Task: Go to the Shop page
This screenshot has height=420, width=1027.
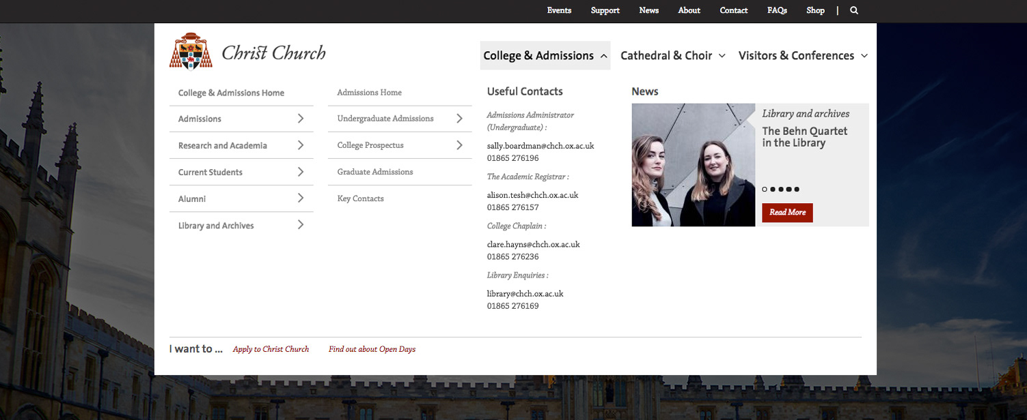Action: (815, 10)
